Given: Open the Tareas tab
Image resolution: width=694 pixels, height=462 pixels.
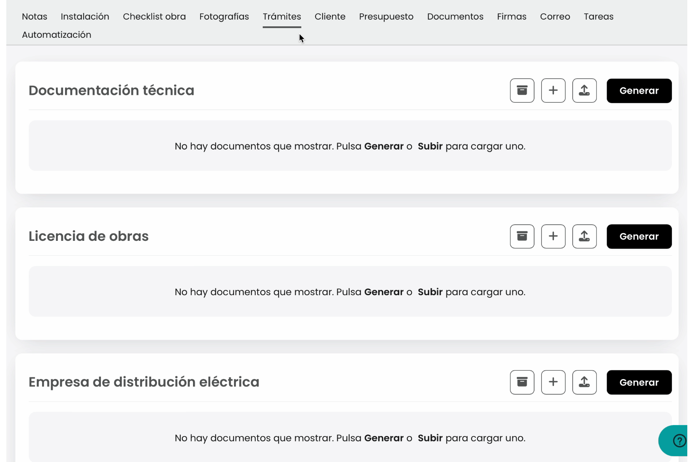Looking at the screenshot, I should (598, 17).
